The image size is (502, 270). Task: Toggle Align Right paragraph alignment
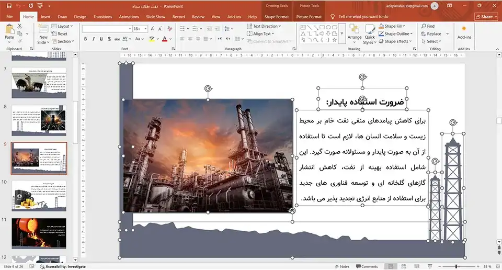(x=198, y=39)
